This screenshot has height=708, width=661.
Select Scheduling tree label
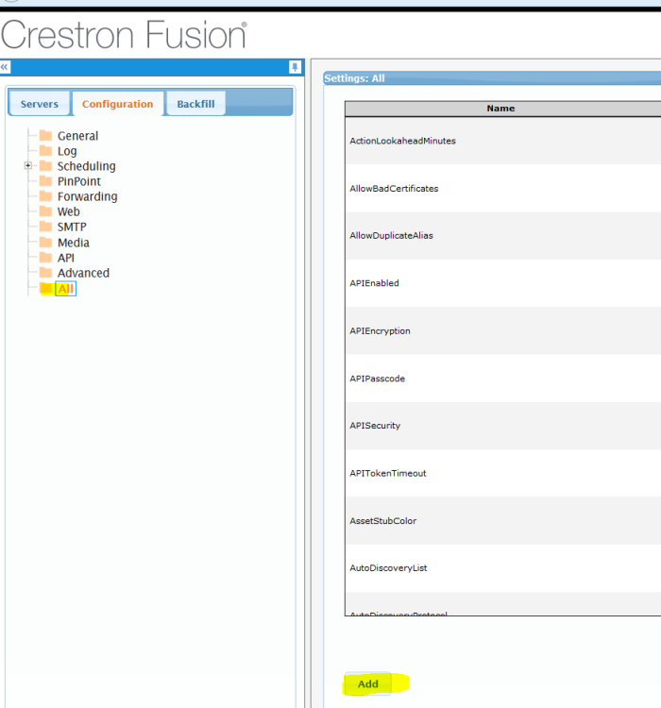click(86, 166)
